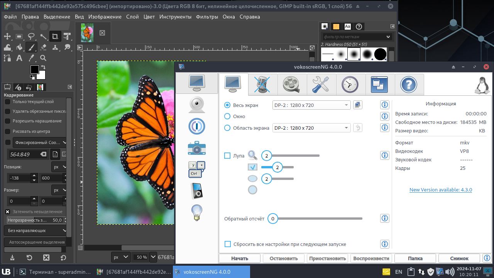Enable the 'Лупа' magnifier checkbox
The image size is (494, 278).
tap(227, 156)
